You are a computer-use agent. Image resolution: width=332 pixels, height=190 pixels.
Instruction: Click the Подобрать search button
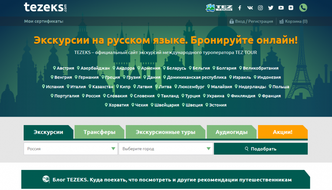pyautogui.click(x=261, y=149)
